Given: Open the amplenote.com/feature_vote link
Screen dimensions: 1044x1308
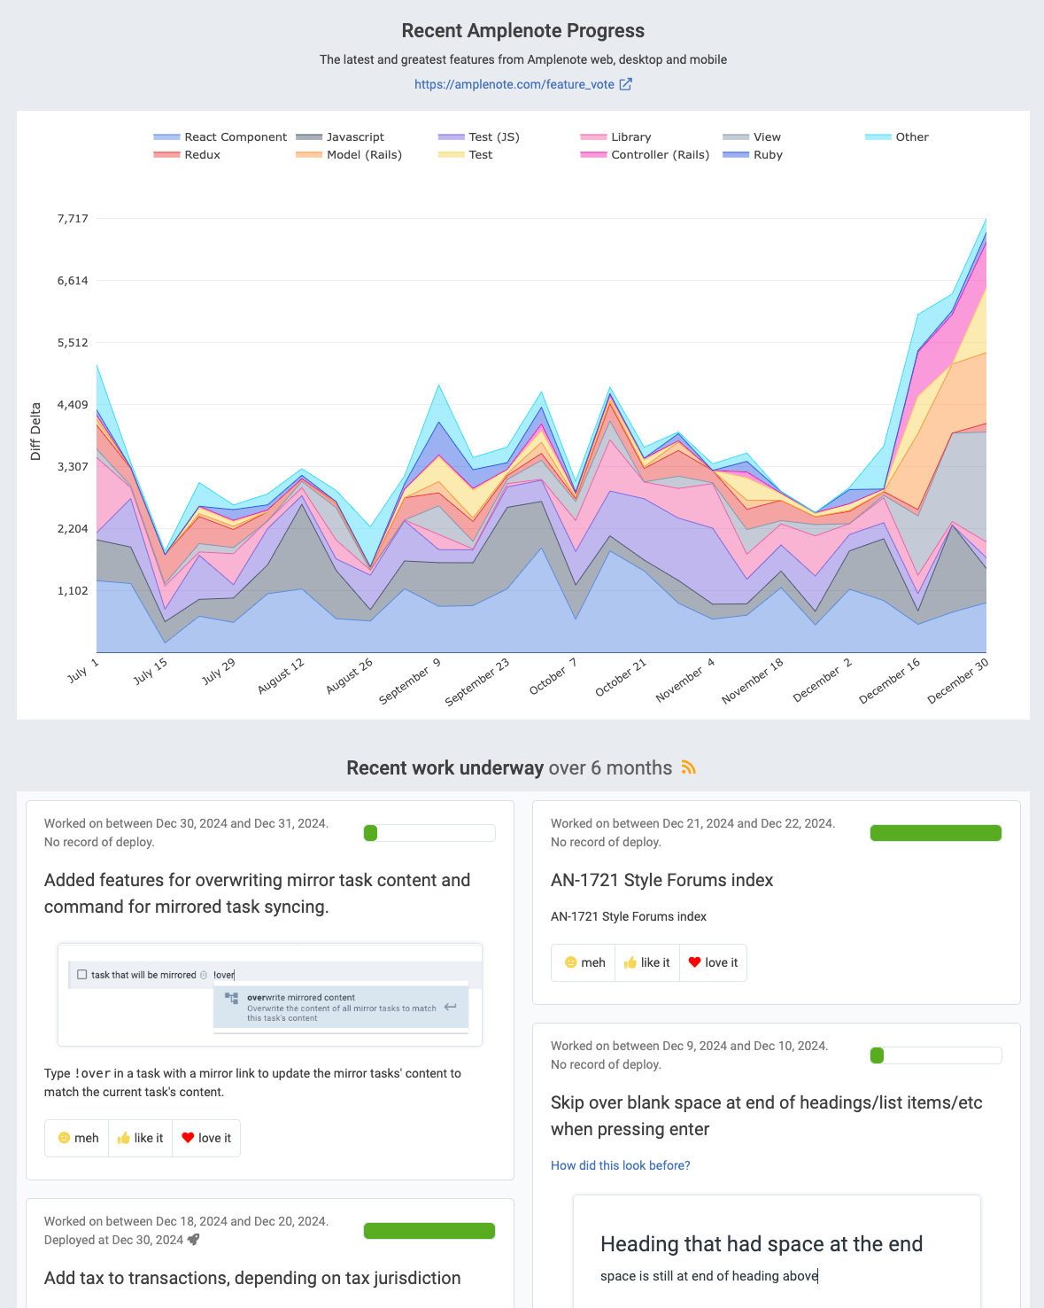Looking at the screenshot, I should [x=514, y=84].
